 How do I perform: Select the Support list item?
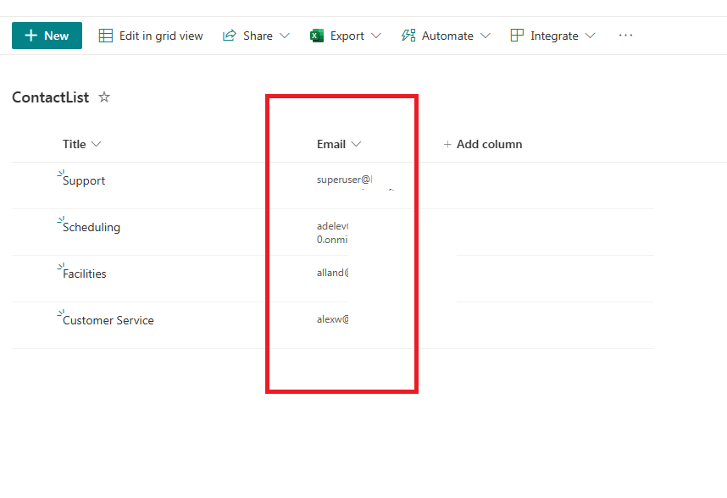pyautogui.click(x=82, y=180)
